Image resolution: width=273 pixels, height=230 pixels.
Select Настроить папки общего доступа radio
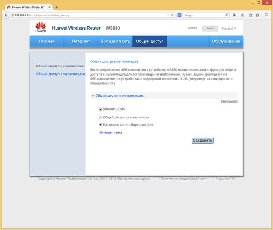(x=100, y=125)
